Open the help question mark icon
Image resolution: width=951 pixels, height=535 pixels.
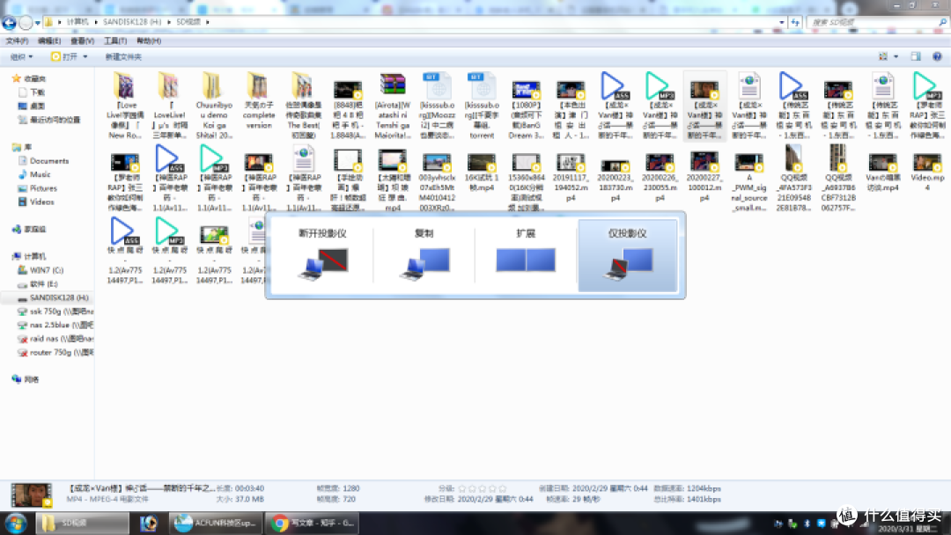937,56
